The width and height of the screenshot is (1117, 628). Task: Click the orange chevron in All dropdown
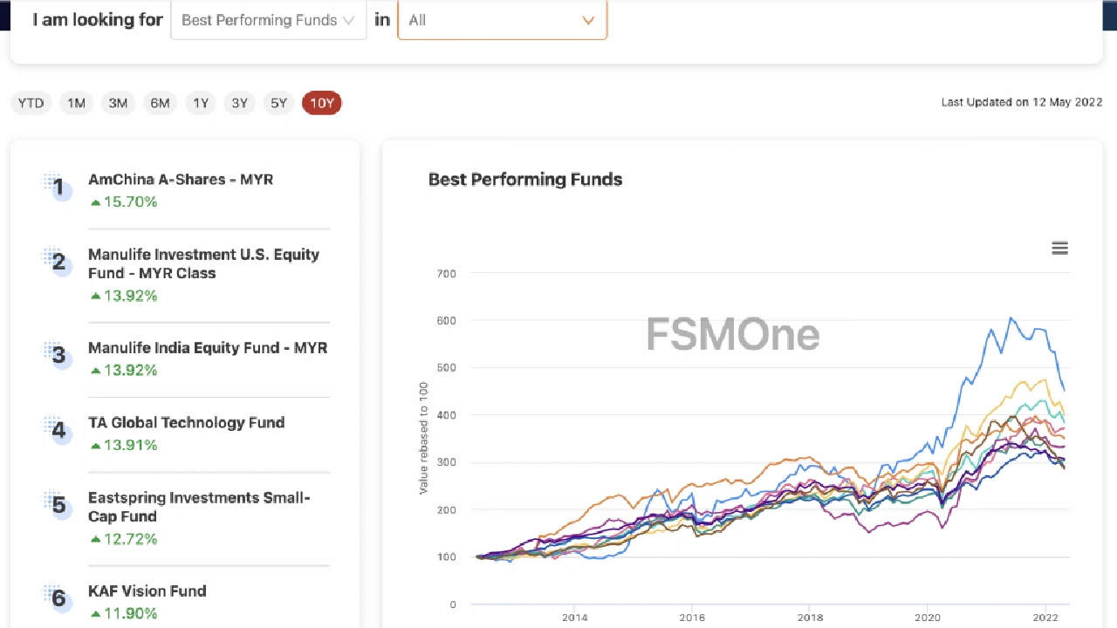587,20
